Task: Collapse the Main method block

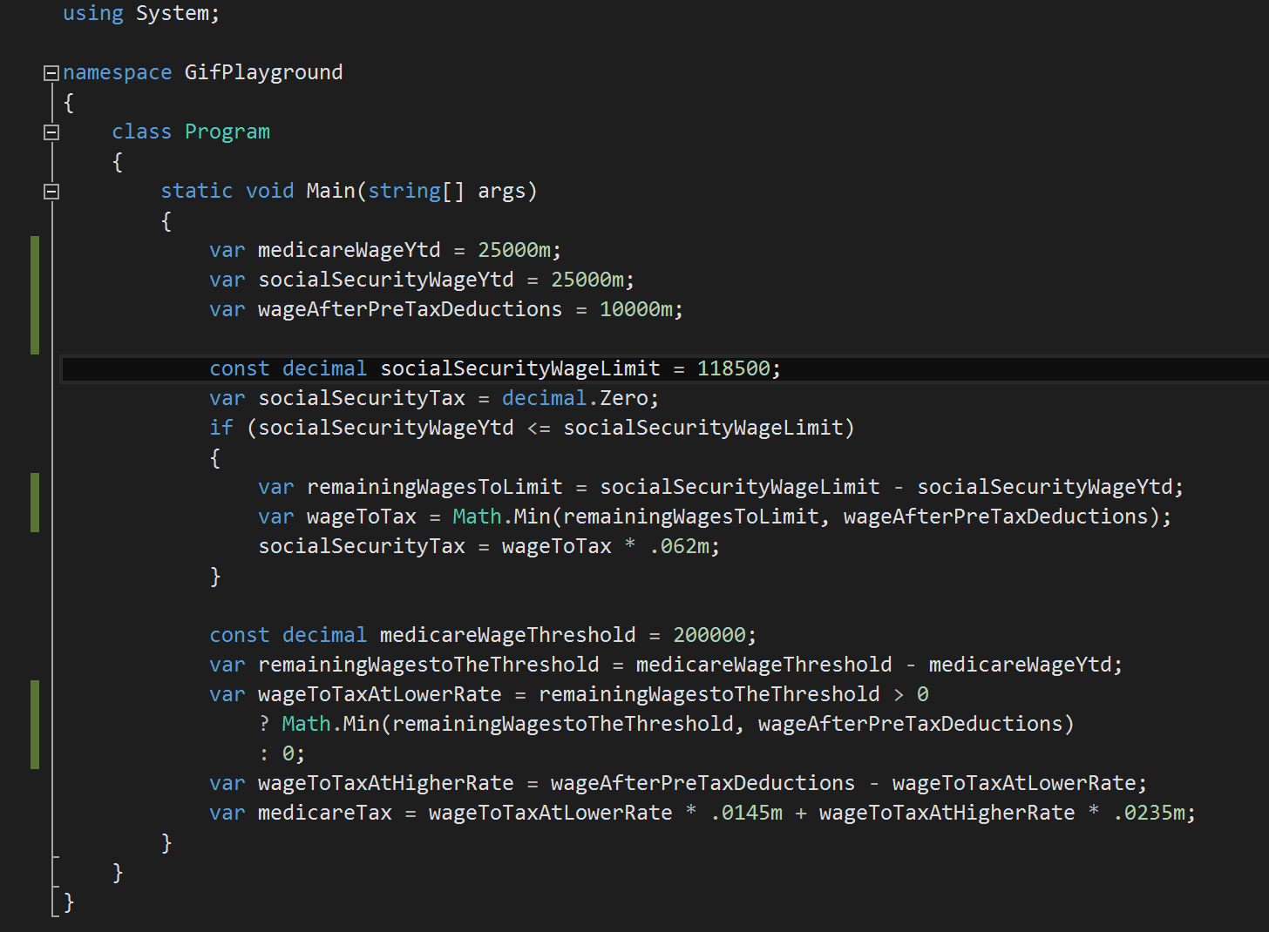Action: [51, 192]
